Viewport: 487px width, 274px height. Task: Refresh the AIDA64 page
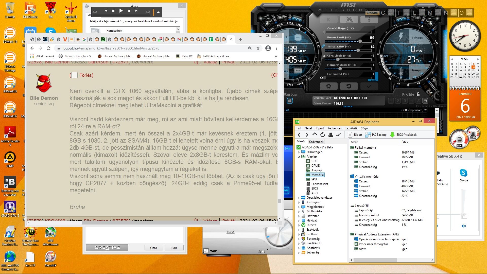click(x=323, y=135)
